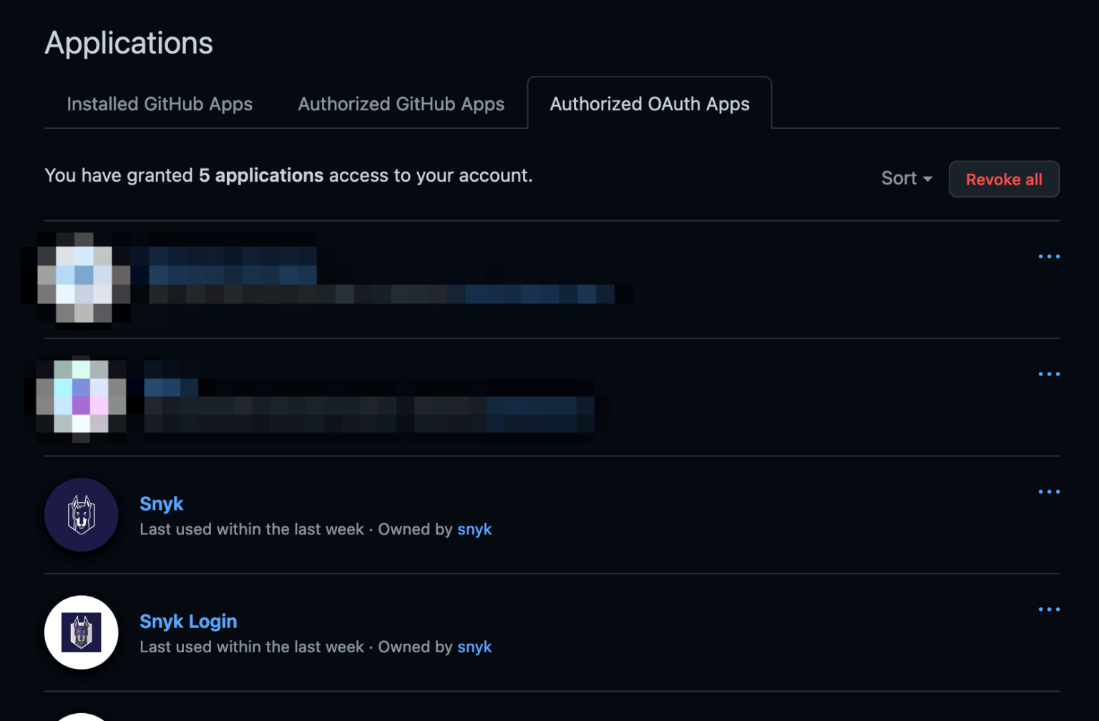Screen dimensions: 1099x721
Task: Expand options menu beside Snyk Login row
Action: [x=1049, y=609]
